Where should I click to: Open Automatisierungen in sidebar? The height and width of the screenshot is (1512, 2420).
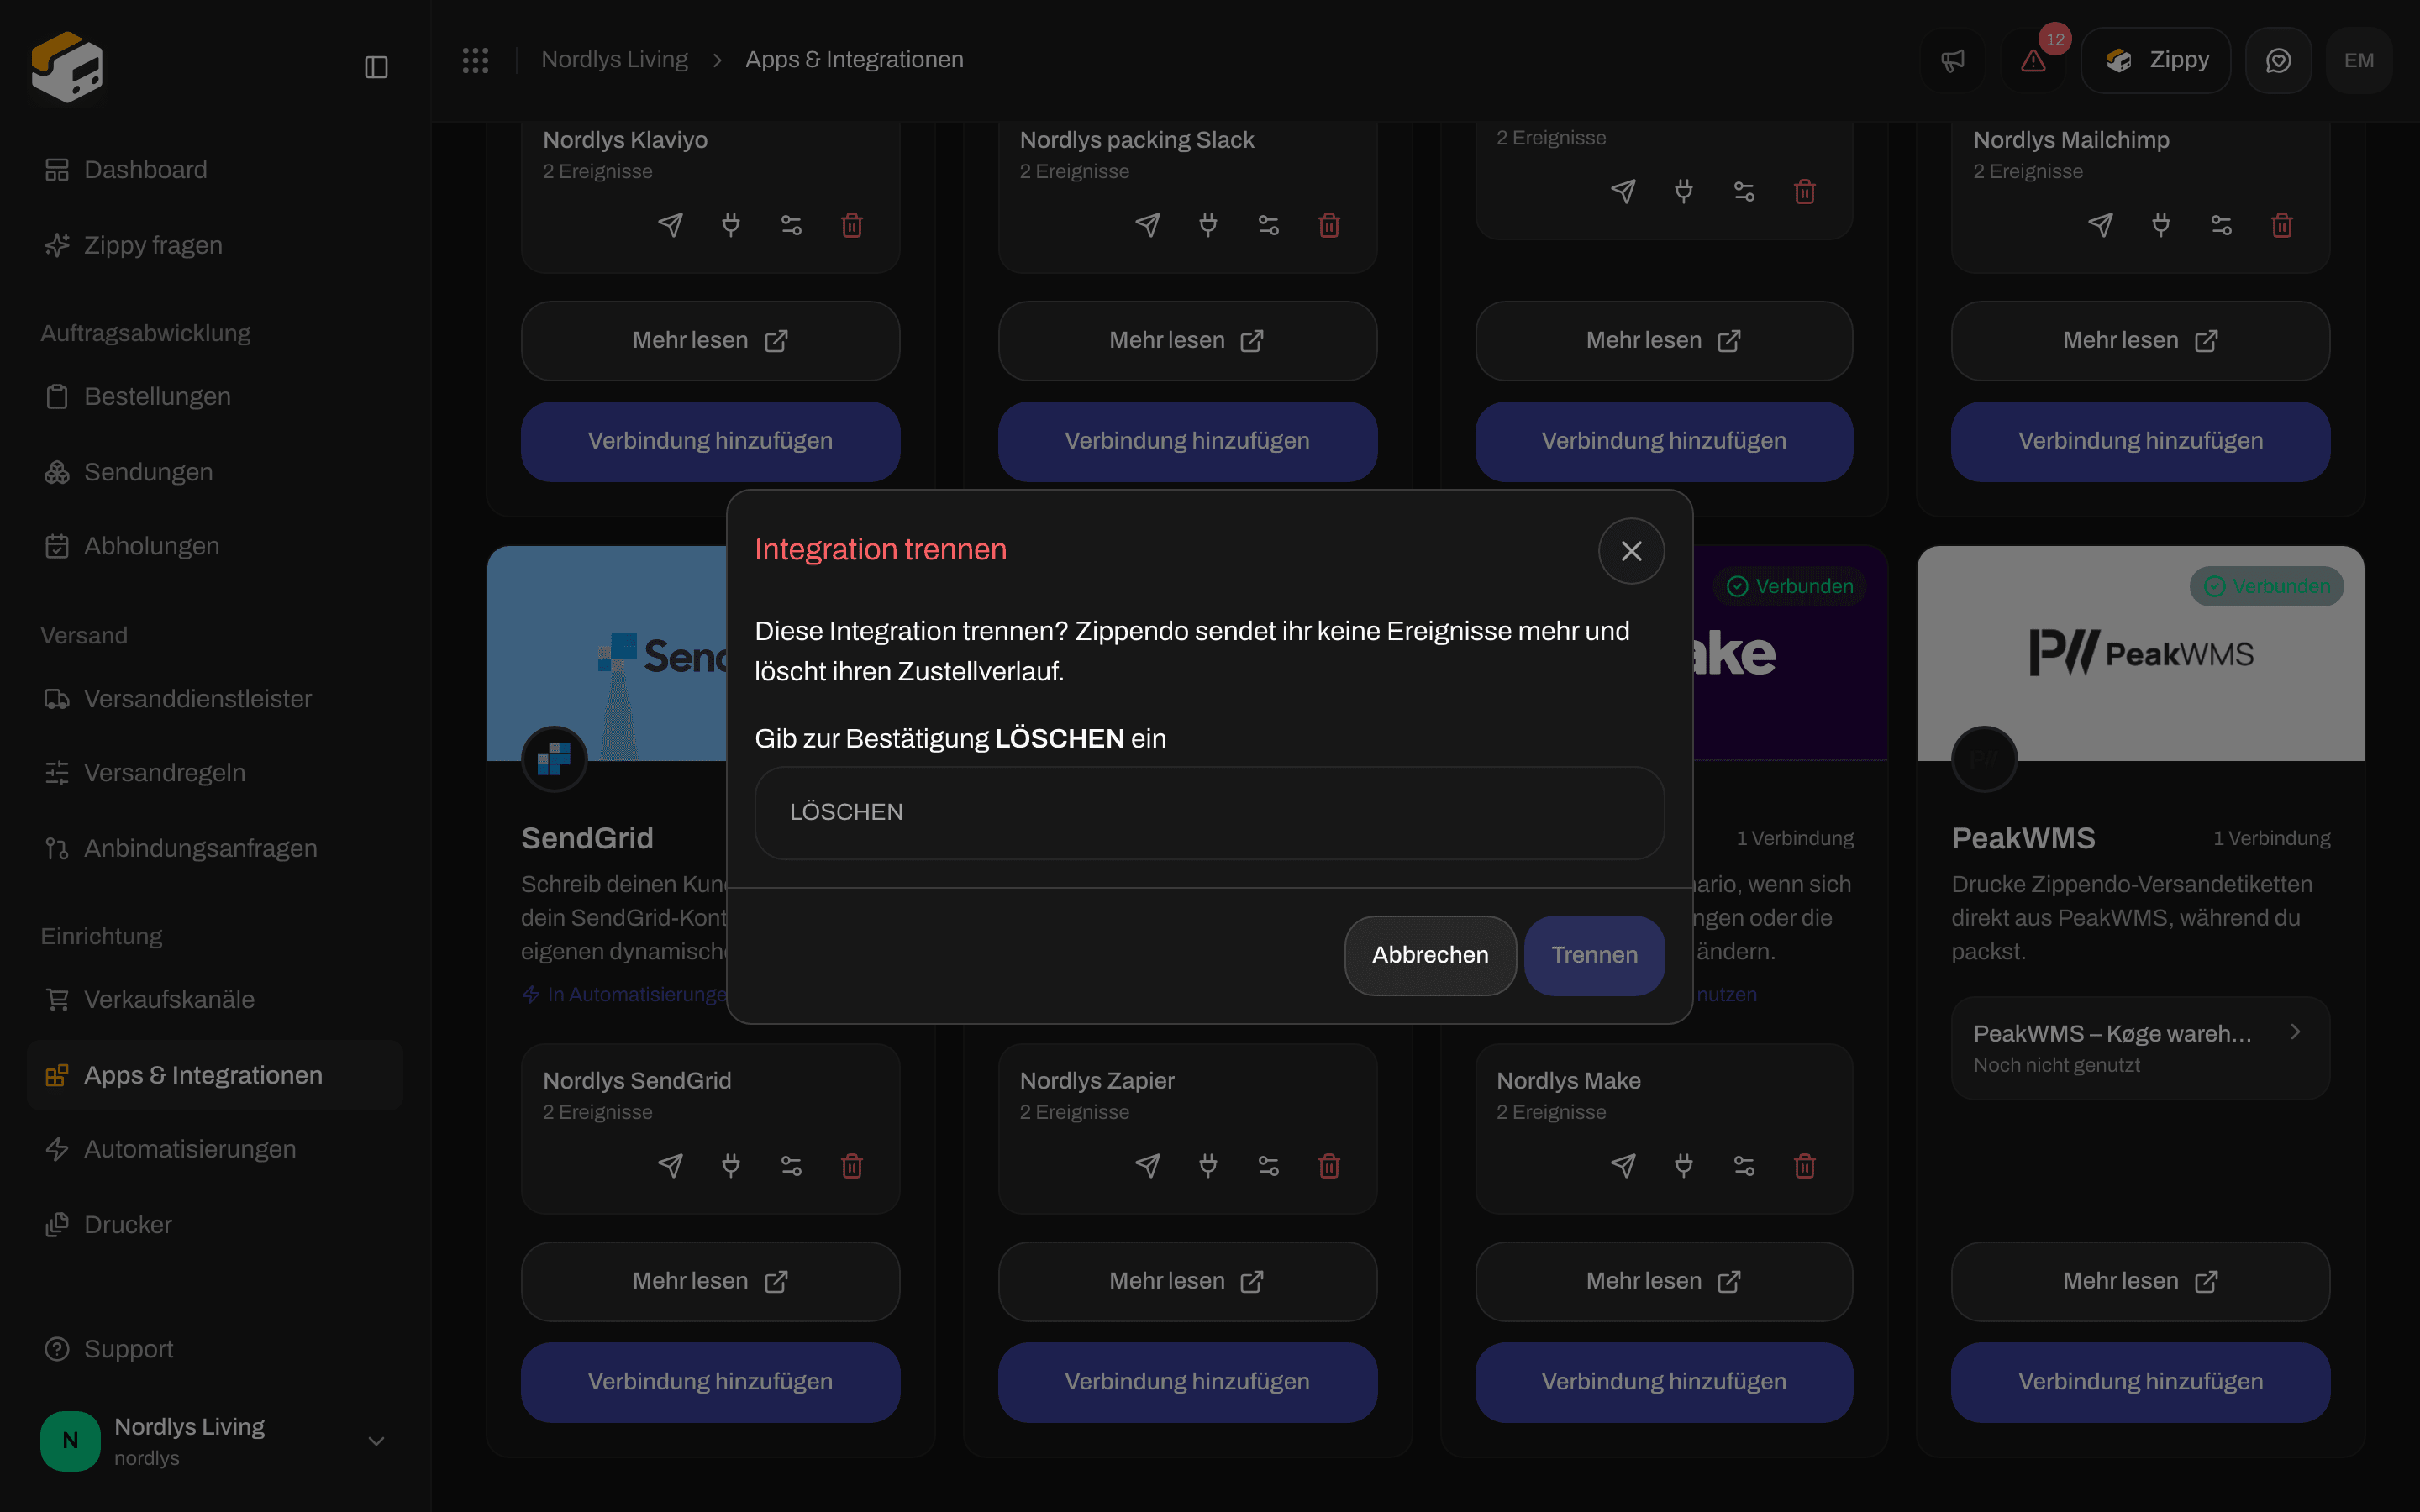pos(215,1149)
